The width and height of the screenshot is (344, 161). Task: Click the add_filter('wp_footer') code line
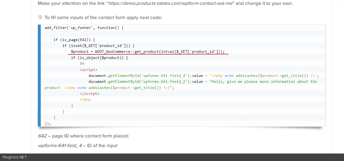point(84,28)
